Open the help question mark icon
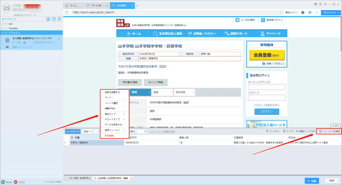This screenshot has width=342, height=185. point(320,4)
